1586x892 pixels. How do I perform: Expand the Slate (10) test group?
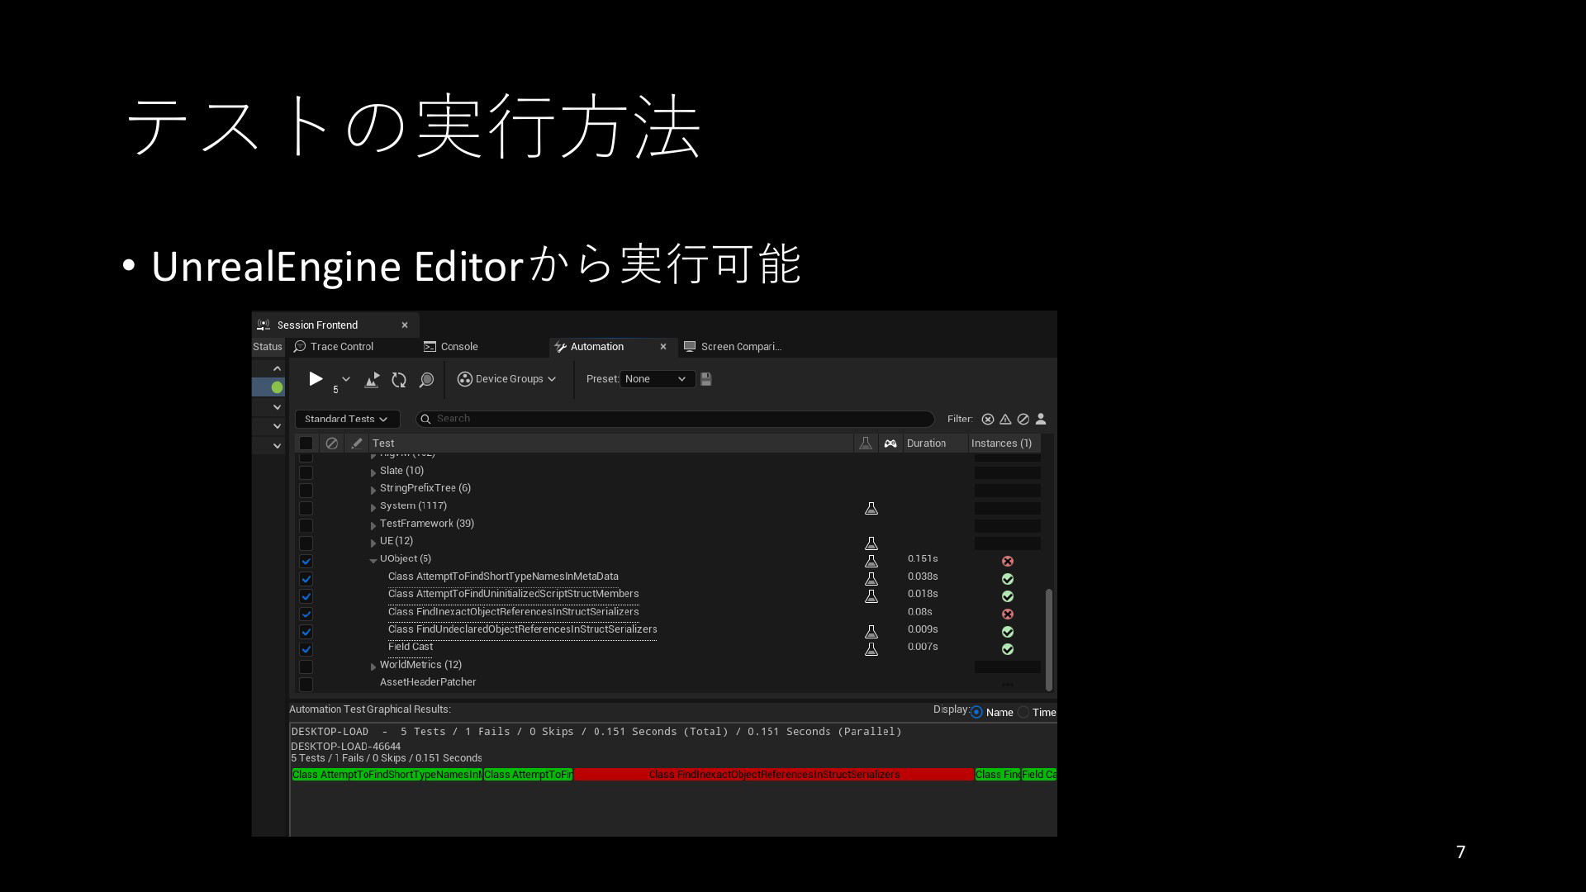[373, 472]
